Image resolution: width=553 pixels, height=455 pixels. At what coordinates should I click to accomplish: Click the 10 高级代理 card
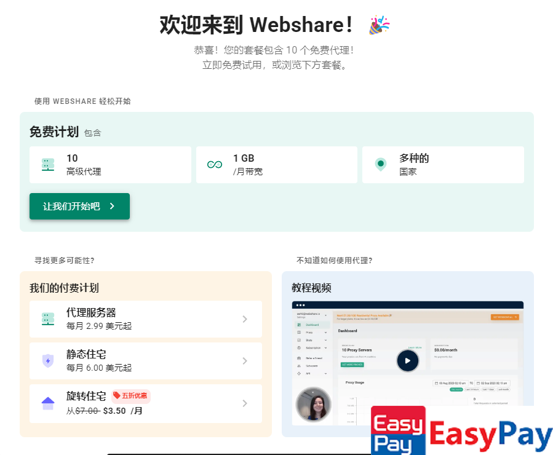pyautogui.click(x=110, y=165)
